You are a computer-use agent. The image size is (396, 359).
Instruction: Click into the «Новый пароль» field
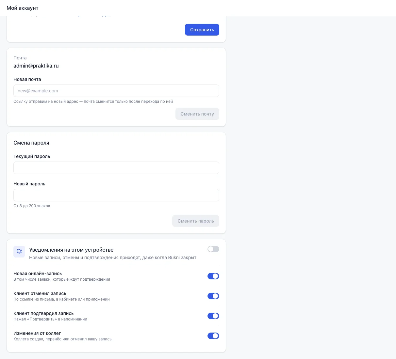click(116, 195)
